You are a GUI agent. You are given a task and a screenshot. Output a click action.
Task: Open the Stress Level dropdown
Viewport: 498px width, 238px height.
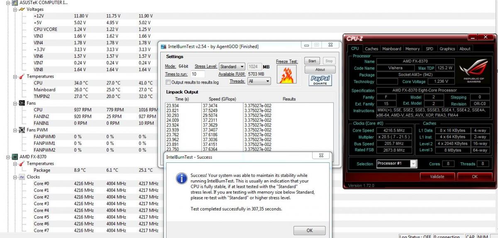click(x=232, y=66)
